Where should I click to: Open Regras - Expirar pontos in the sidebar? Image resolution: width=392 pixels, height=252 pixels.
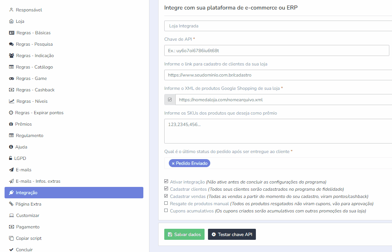(x=74, y=113)
